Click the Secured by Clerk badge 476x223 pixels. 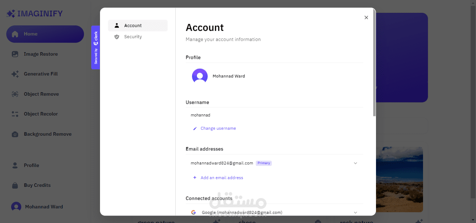(95, 47)
